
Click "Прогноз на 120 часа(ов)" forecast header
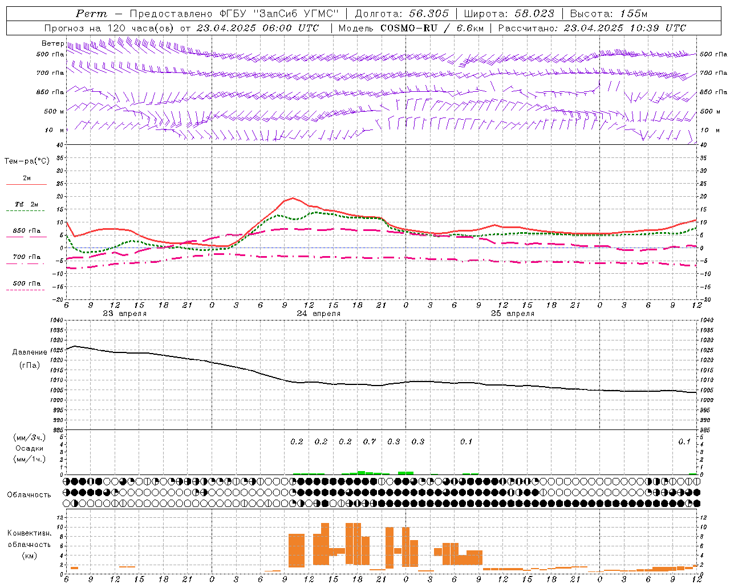109,28
